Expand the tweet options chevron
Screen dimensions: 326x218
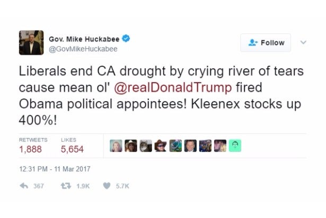click(303, 42)
